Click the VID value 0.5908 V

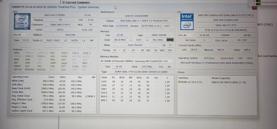click(x=90, y=96)
